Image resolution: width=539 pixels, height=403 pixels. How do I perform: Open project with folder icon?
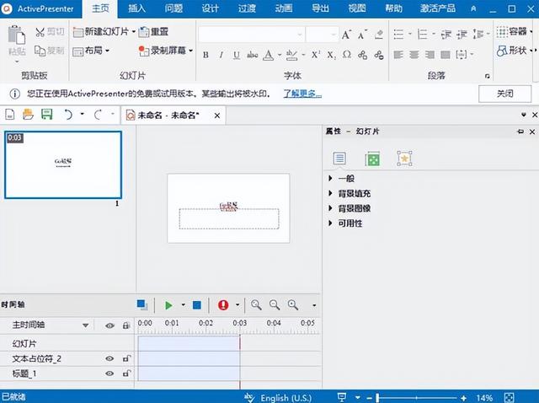[x=28, y=115]
